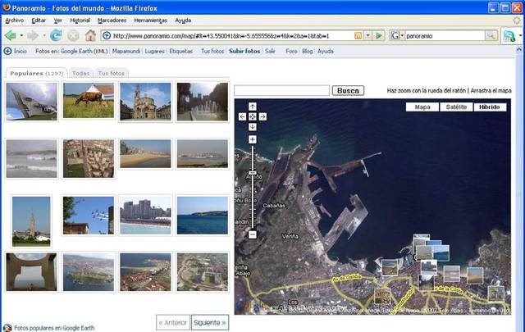This screenshot has height=332, width=525.
Task: Open the Lugares link
Action: (155, 51)
